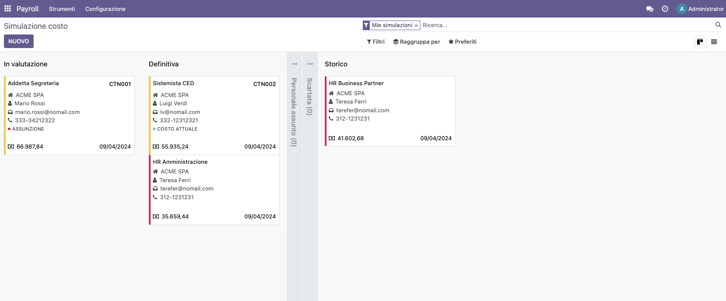726x301 pixels.
Task: Click the Payroll app title
Action: (28, 9)
